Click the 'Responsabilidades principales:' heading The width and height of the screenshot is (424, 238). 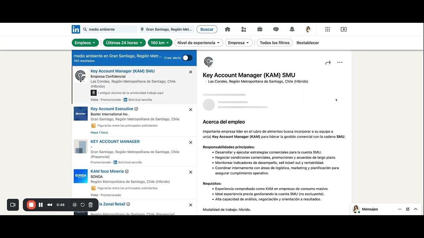click(229, 147)
